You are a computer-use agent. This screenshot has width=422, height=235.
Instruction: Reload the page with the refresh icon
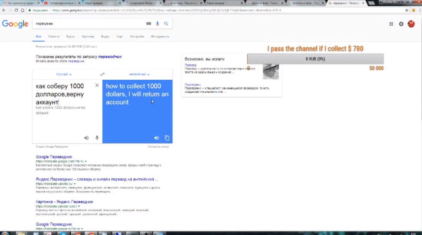(x=17, y=10)
